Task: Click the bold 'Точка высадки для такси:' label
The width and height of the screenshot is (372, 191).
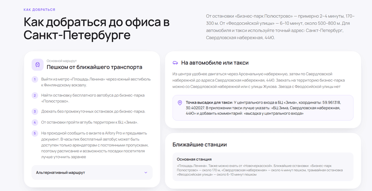Action: pyautogui.click(x=209, y=102)
